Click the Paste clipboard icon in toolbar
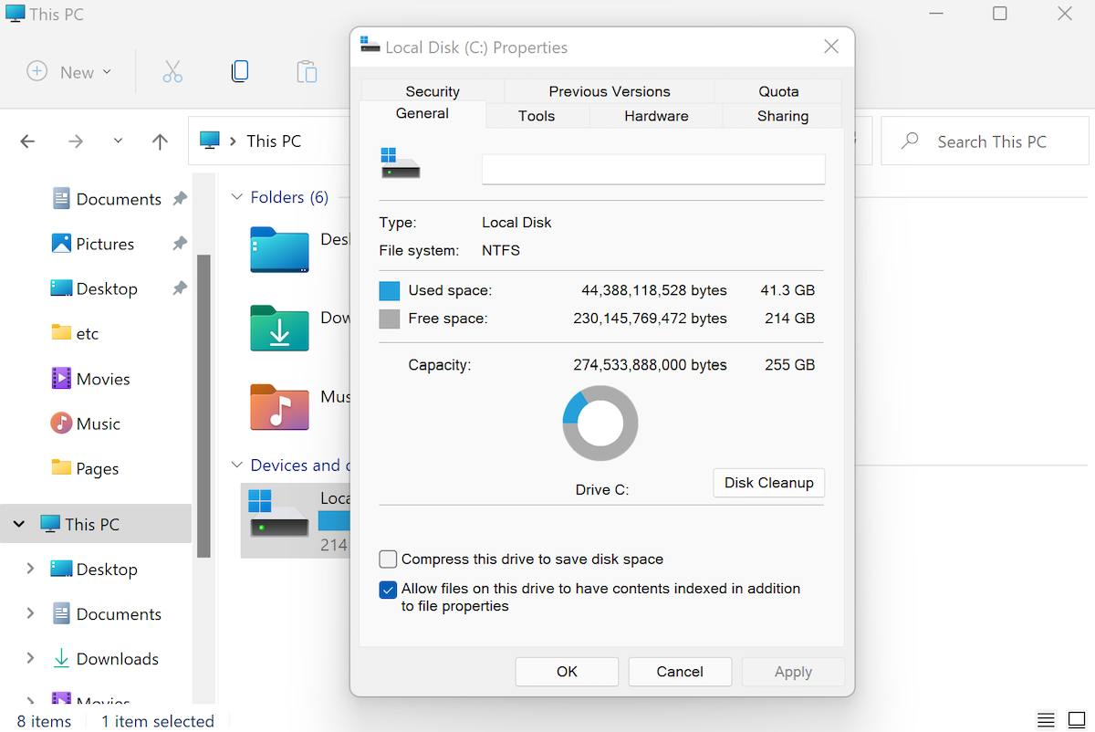1095x732 pixels. coord(307,72)
